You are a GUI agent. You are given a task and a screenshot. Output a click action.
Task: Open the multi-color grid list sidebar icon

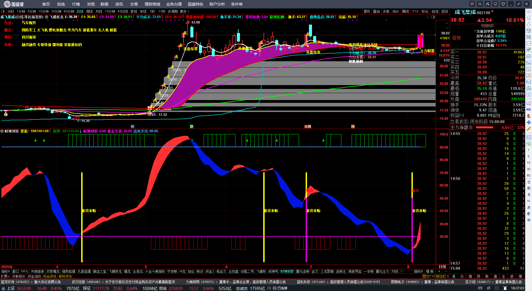pos(529,37)
